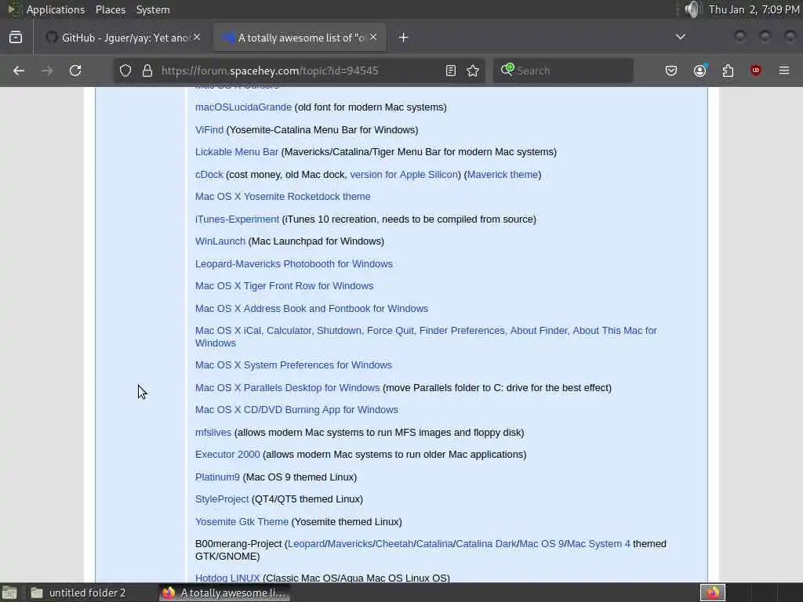Open the Hotdog LINUX link
The image size is (803, 602).
pyautogui.click(x=227, y=578)
